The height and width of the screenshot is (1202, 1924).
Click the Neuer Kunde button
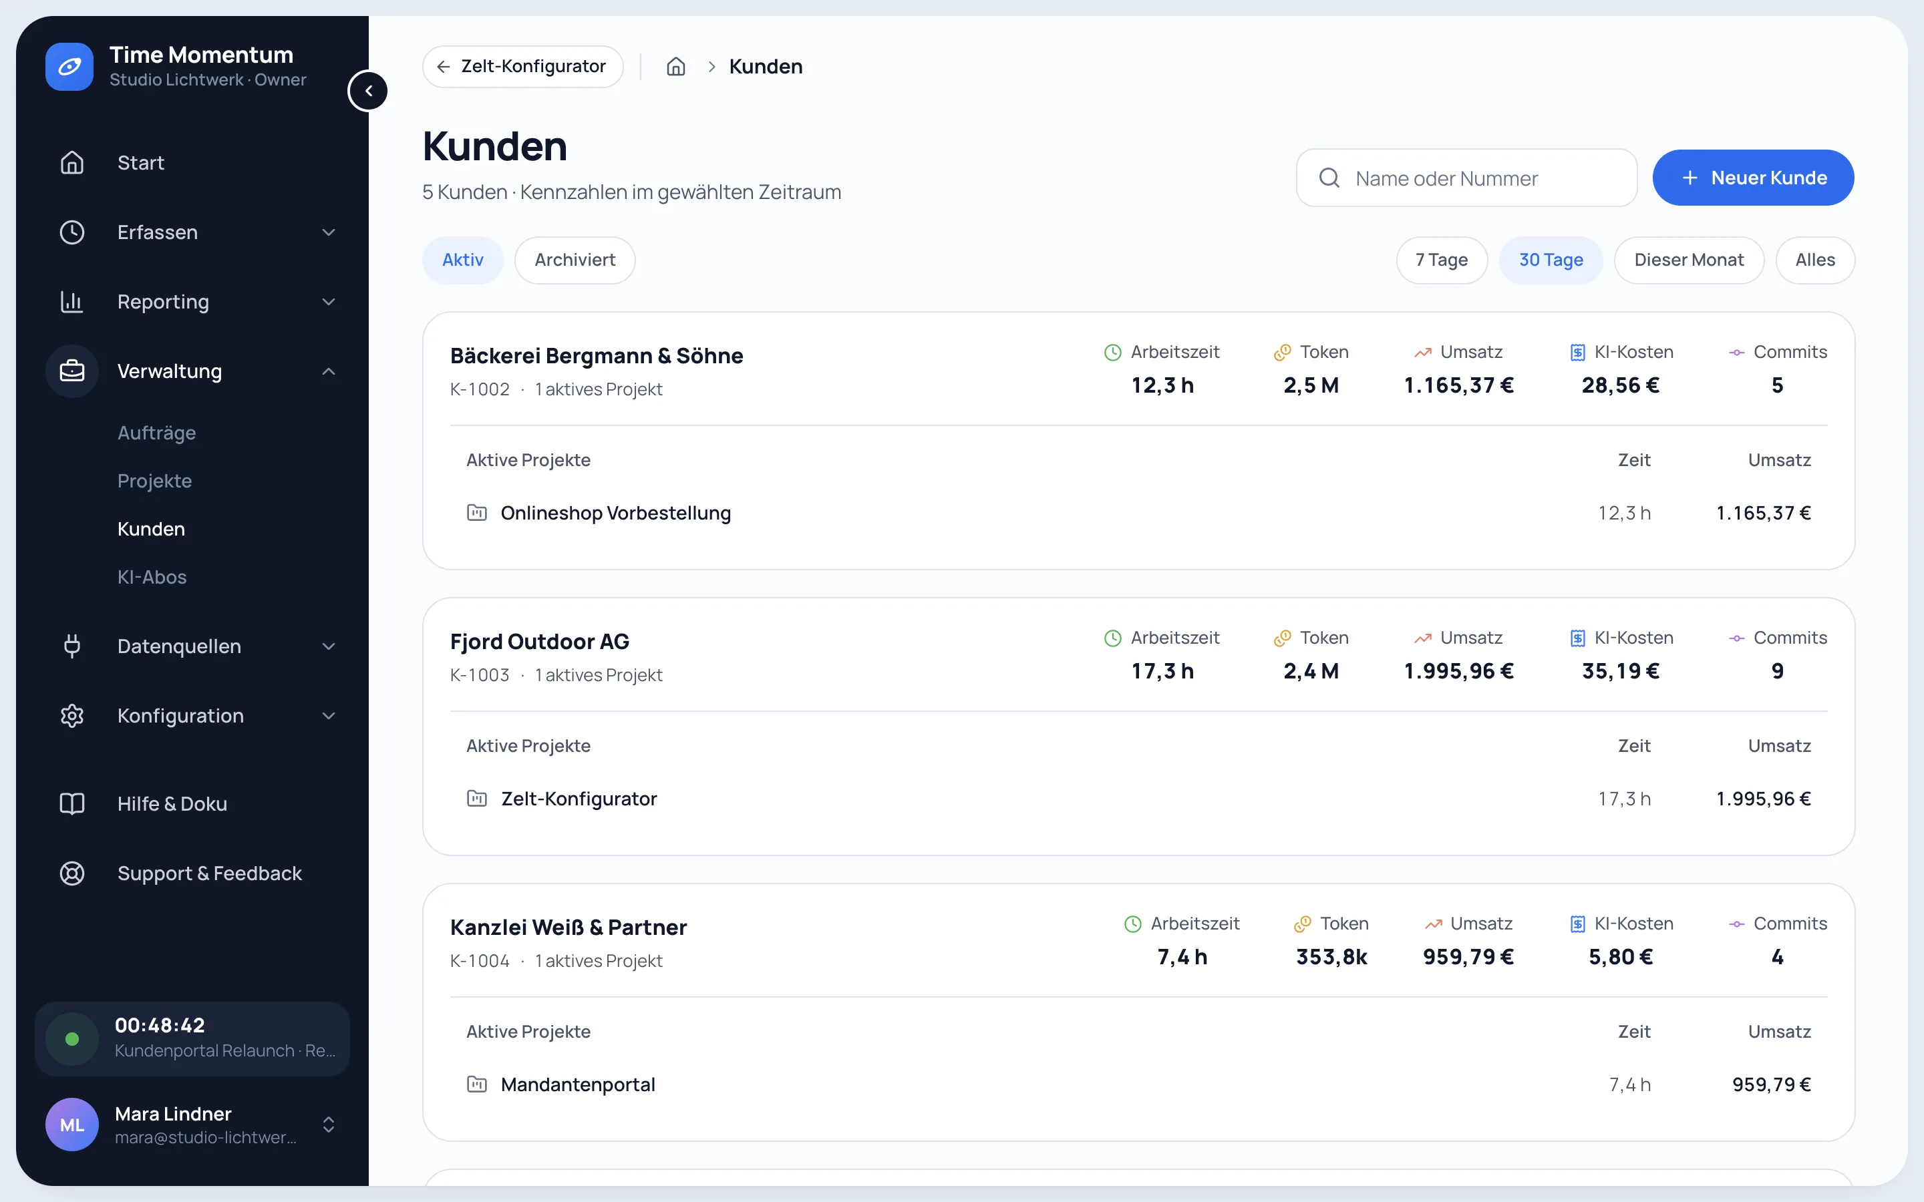click(1753, 177)
